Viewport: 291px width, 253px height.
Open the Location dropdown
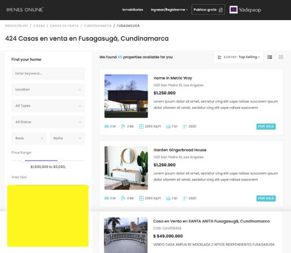click(x=48, y=89)
